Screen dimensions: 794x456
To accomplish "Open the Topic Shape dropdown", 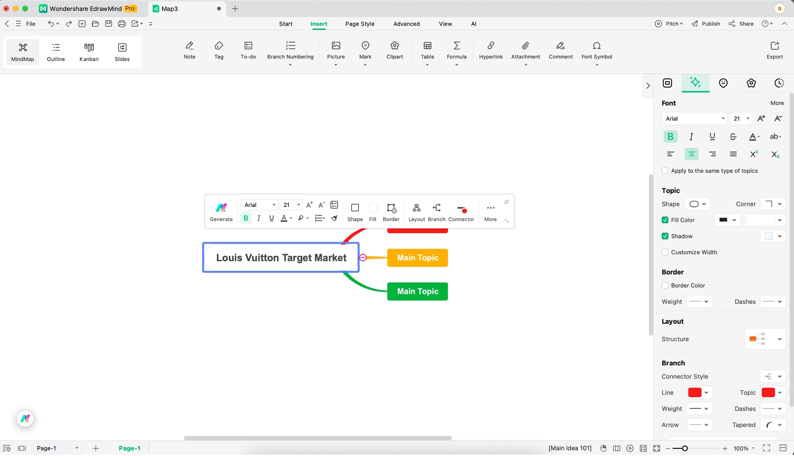I will (x=697, y=204).
